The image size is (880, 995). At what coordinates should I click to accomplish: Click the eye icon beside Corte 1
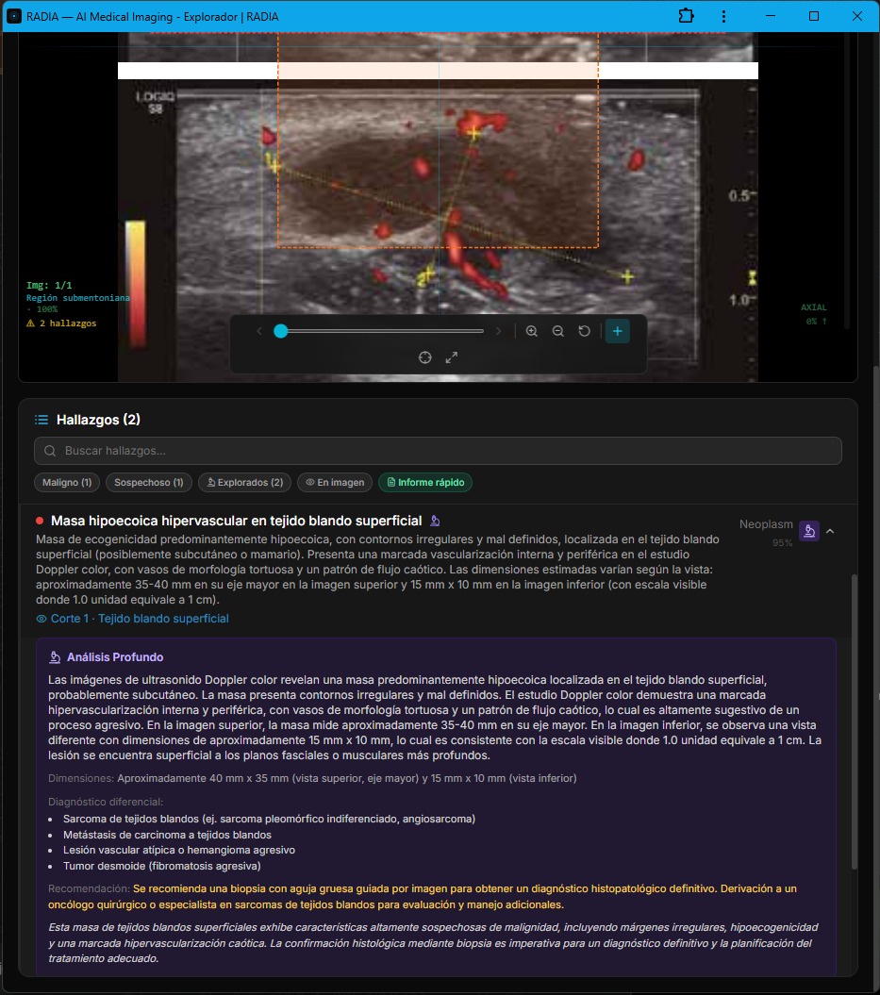pos(42,618)
